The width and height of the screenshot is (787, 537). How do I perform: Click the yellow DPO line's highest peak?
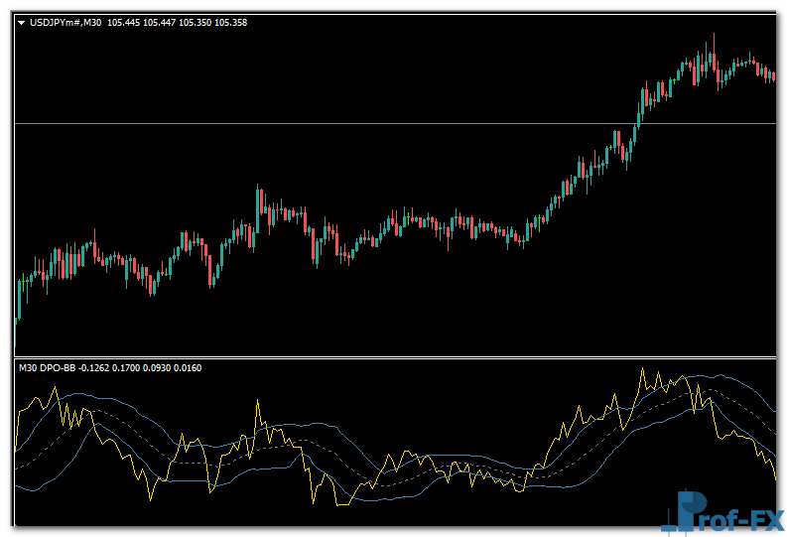click(x=643, y=369)
